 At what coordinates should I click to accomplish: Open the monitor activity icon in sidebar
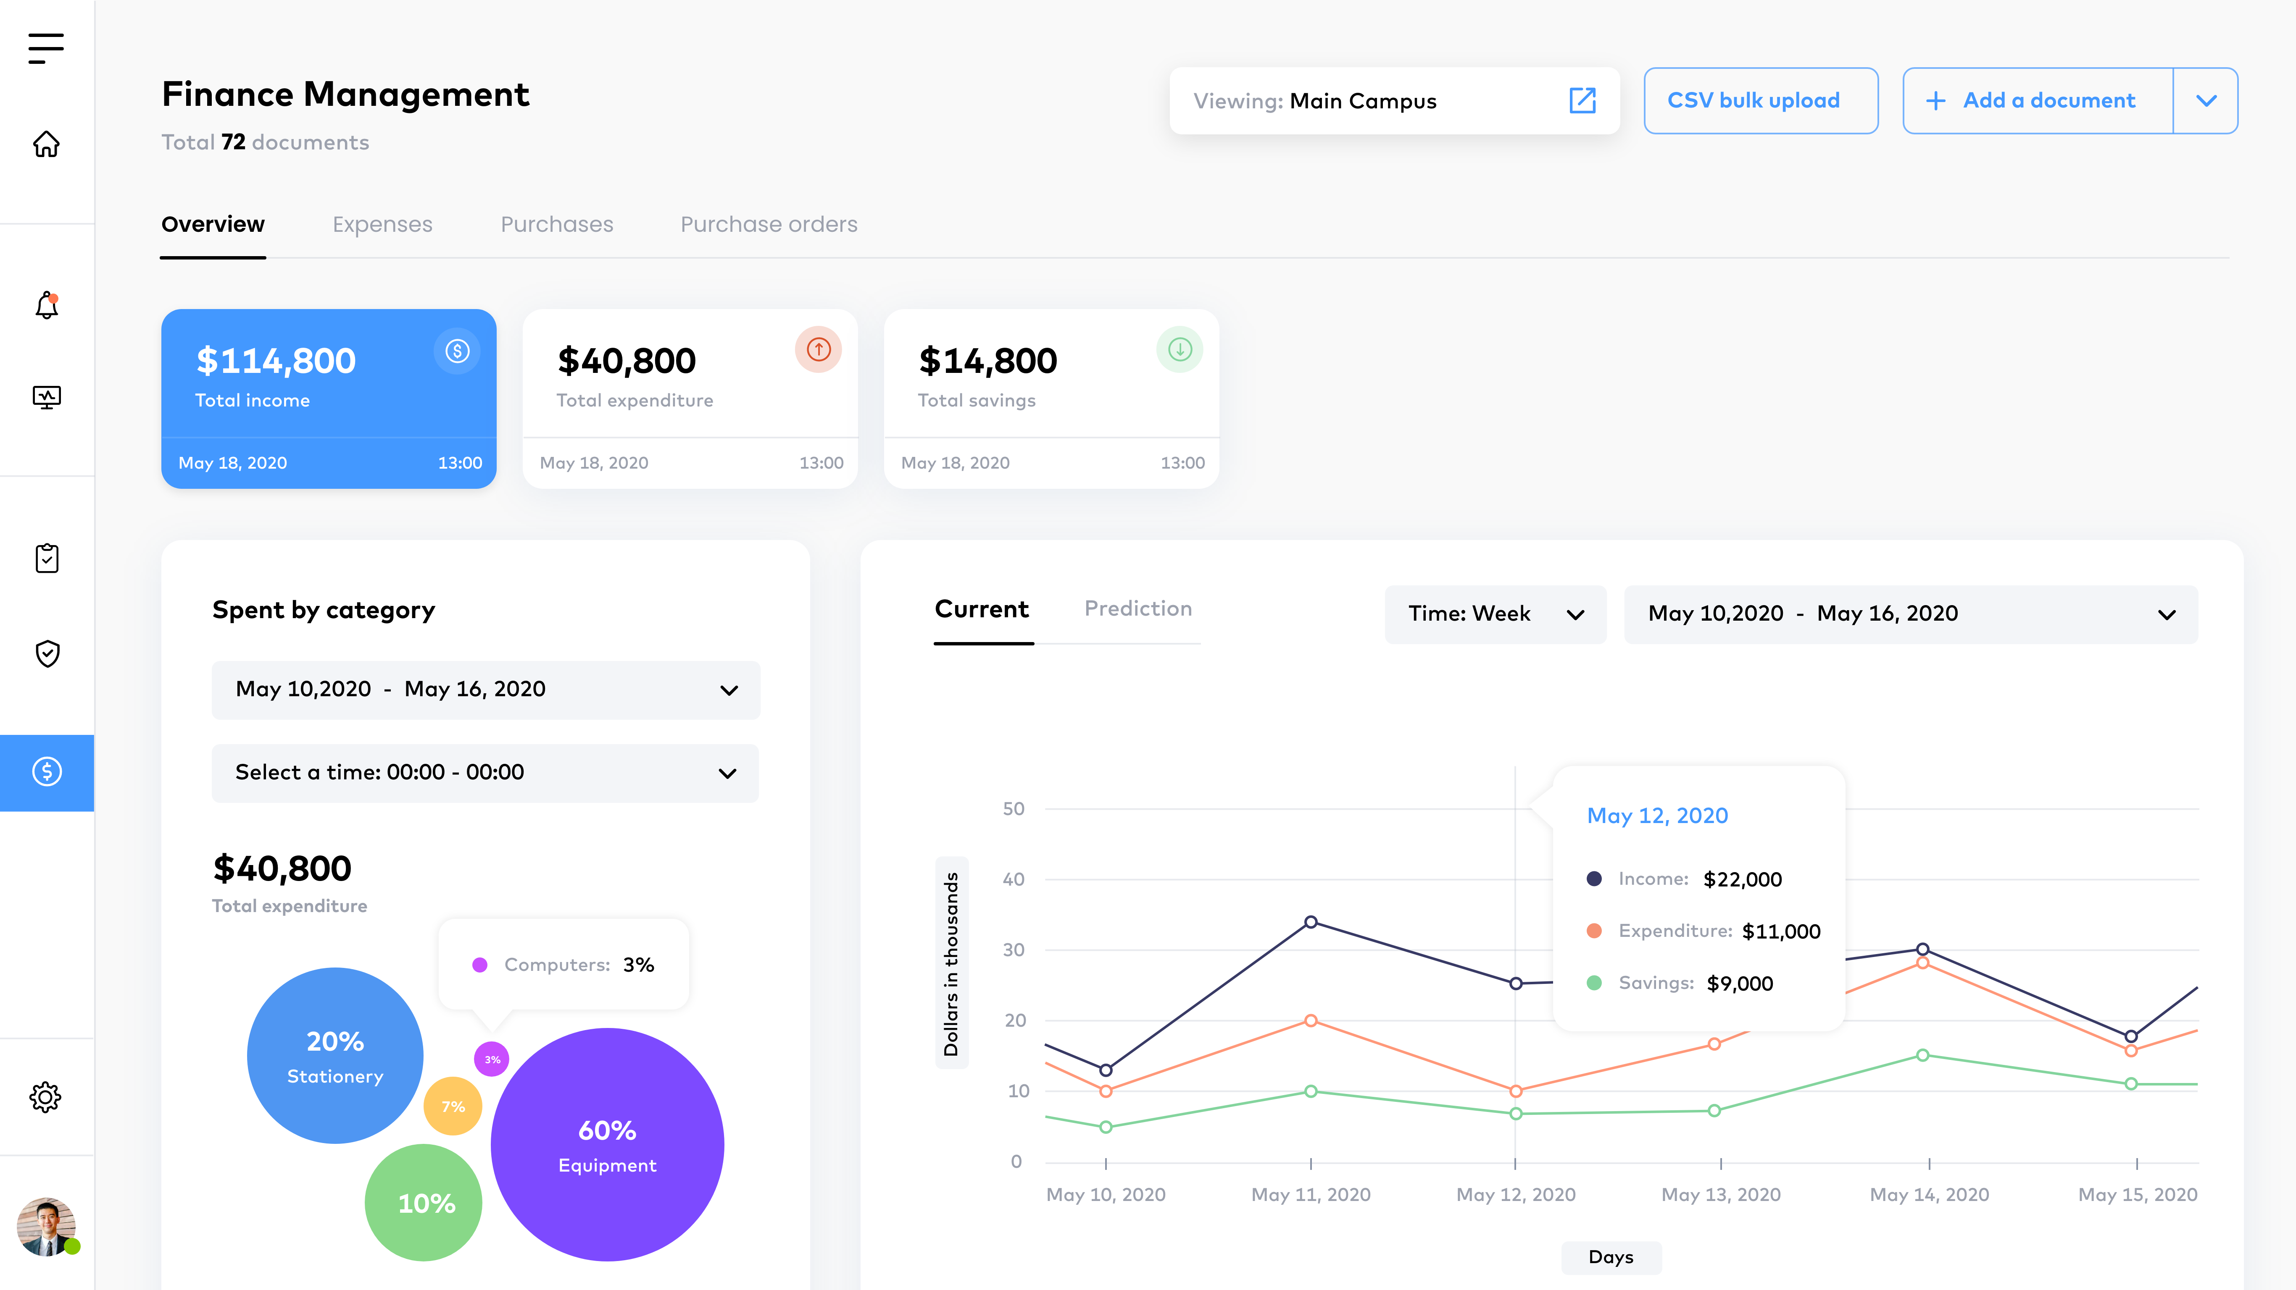46,396
